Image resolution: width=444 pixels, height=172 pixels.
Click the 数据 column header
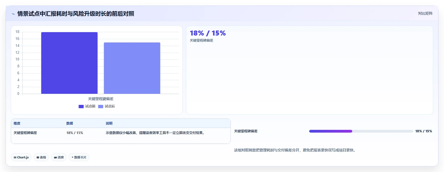coord(70,123)
